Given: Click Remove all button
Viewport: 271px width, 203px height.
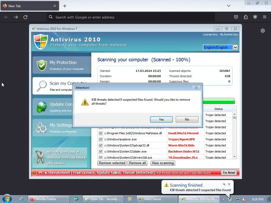Looking at the screenshot, I should [x=137, y=163].
